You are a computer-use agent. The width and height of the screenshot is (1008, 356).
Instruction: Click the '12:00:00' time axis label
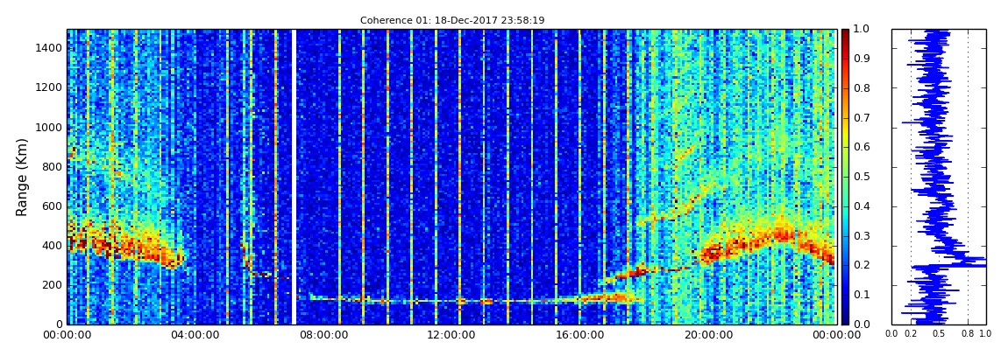451,334
